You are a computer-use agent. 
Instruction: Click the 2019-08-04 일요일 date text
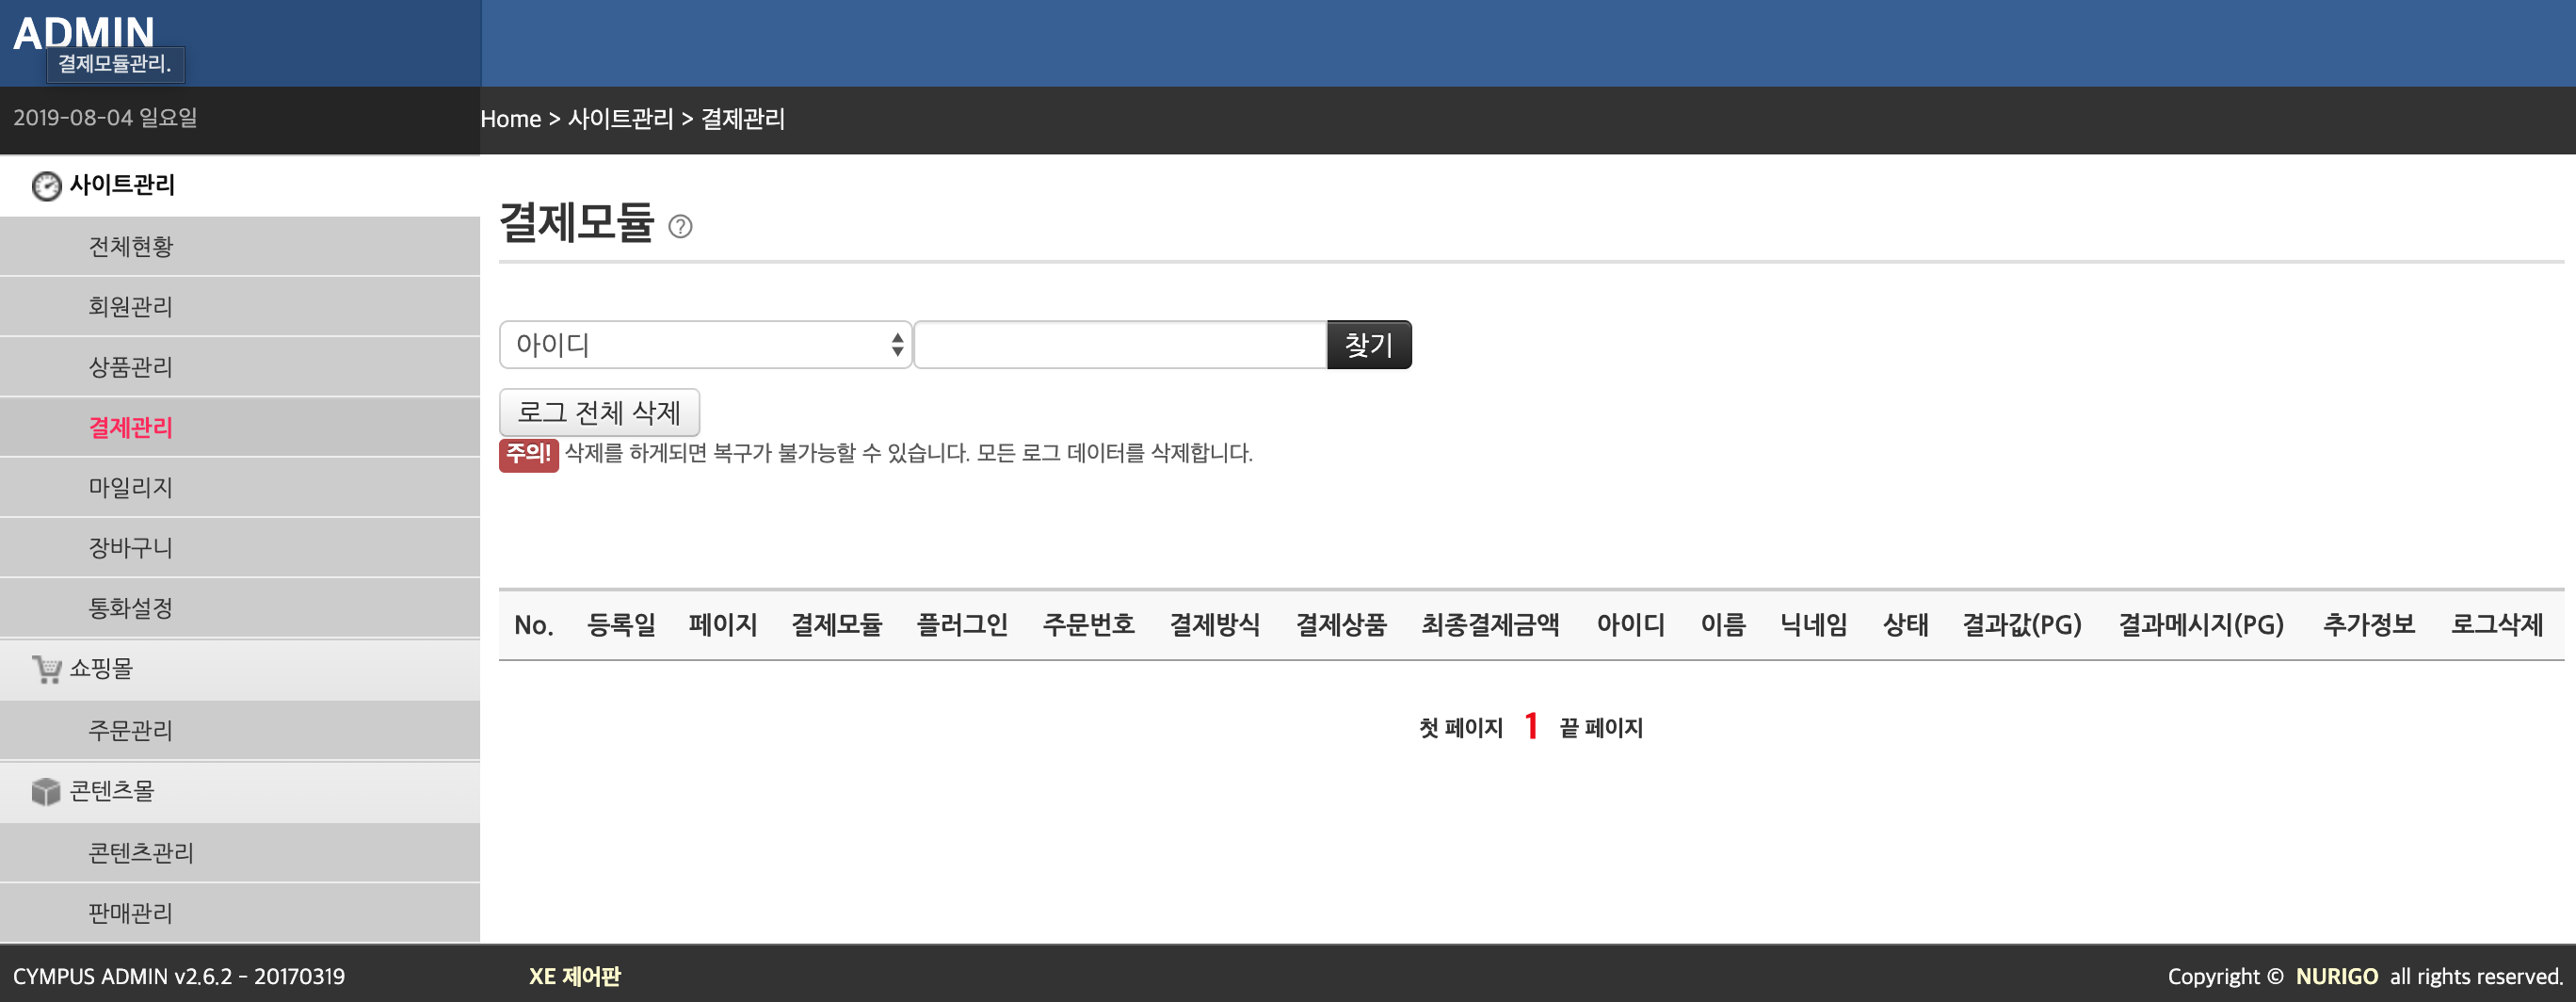(x=105, y=118)
